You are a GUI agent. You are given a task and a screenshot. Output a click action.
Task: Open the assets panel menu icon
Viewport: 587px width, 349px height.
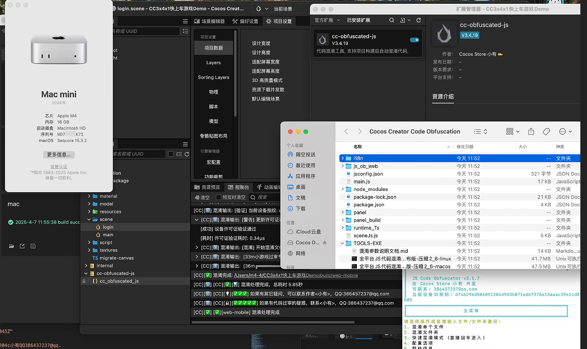click(x=185, y=144)
